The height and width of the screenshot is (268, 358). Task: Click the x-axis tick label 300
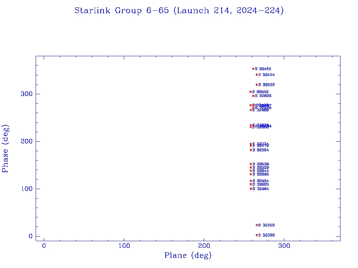[x=284, y=246]
